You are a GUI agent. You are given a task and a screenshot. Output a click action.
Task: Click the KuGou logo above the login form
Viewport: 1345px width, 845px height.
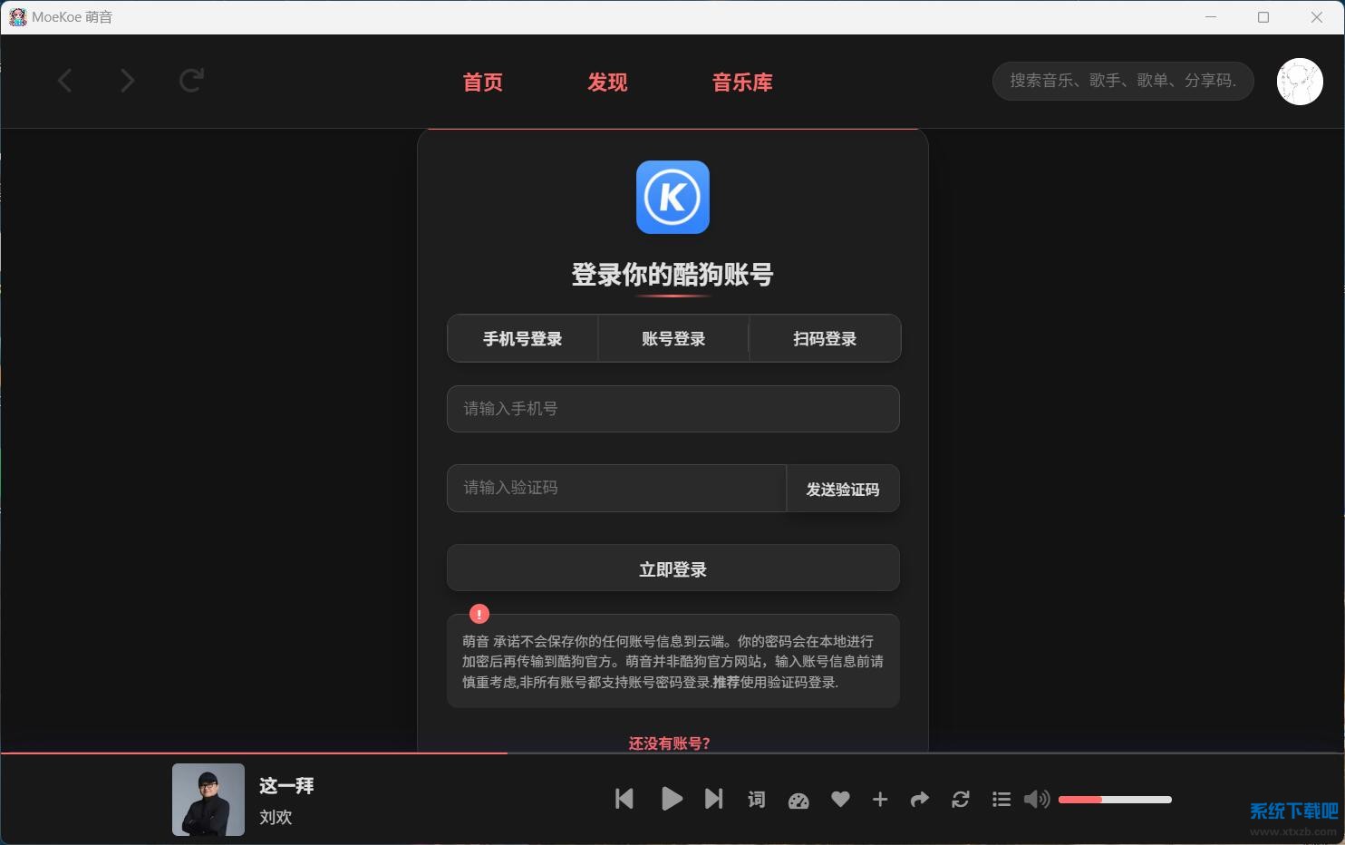672,197
